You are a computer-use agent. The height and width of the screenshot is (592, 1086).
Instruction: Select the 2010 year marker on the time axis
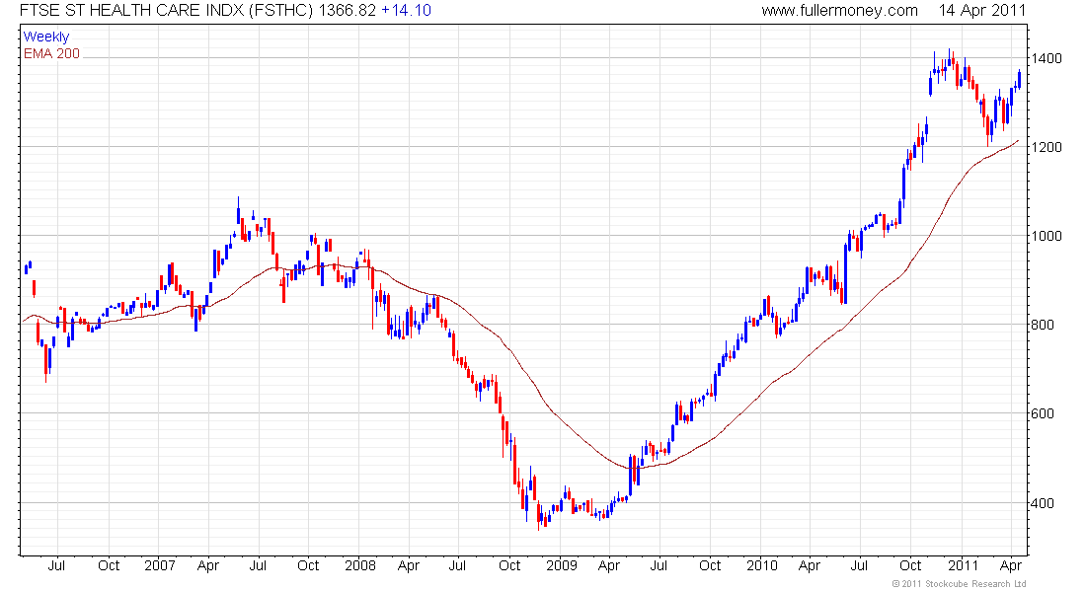coord(761,566)
